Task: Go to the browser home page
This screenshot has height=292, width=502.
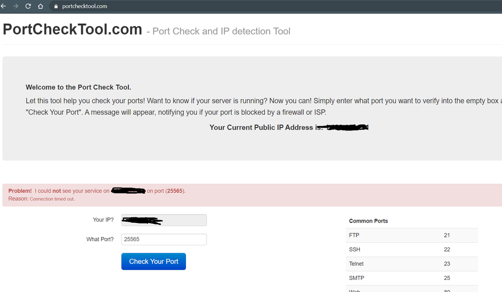Action: [41, 6]
